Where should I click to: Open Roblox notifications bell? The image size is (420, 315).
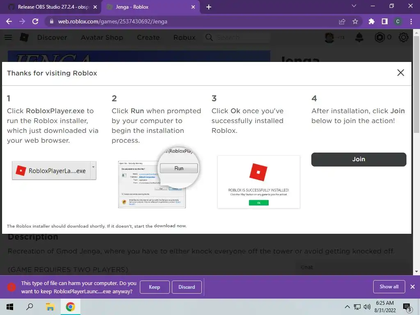coord(359,37)
